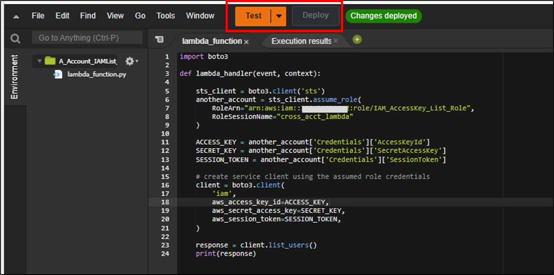This screenshot has height=275, width=554.
Task: Open the View menu
Action: 115,16
